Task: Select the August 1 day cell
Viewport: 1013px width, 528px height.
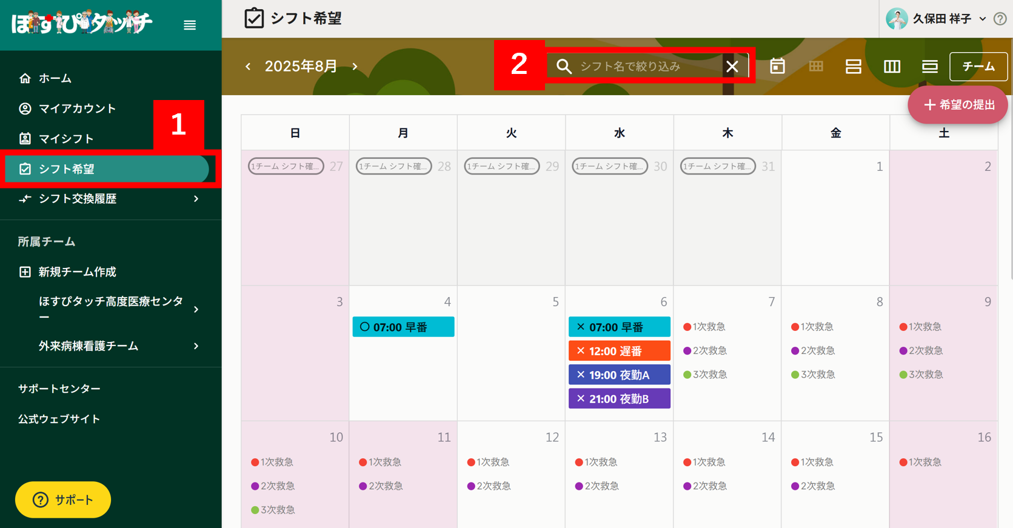Action: coord(836,218)
